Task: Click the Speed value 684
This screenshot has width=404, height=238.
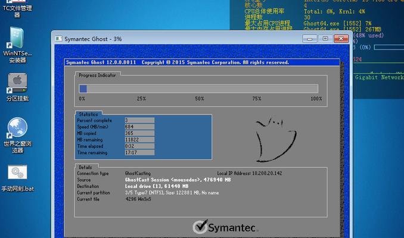Action: tap(139, 127)
